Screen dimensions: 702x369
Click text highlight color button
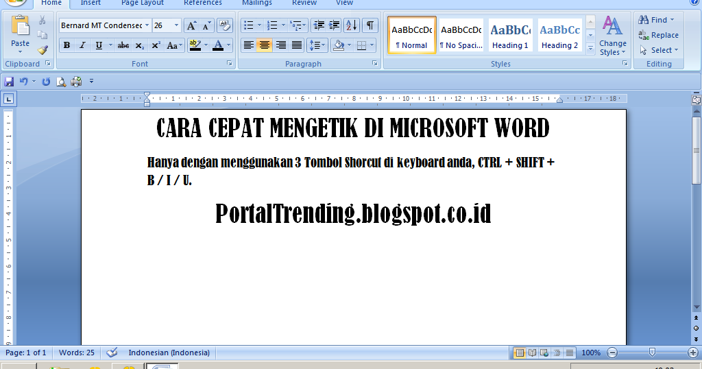click(x=195, y=46)
